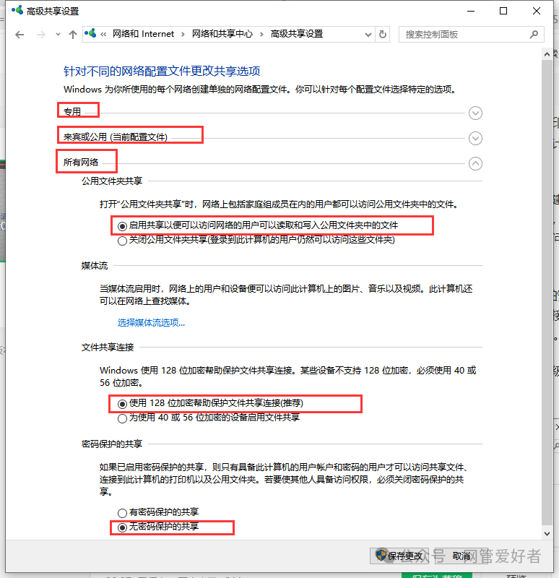Image resolution: width=559 pixels, height=578 pixels.
Task: Minimize the 高级共享设置 window
Action: [471, 11]
